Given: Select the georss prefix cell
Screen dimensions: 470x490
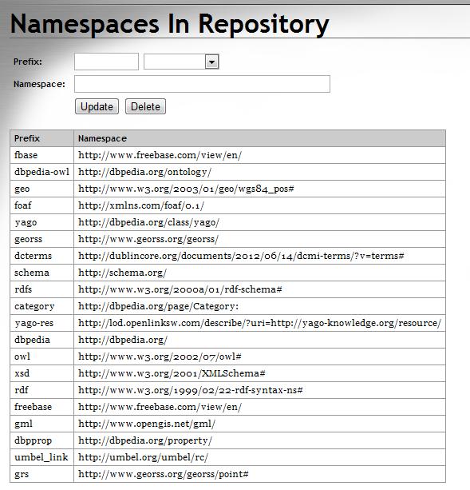Looking at the screenshot, I should pyautogui.click(x=41, y=239).
